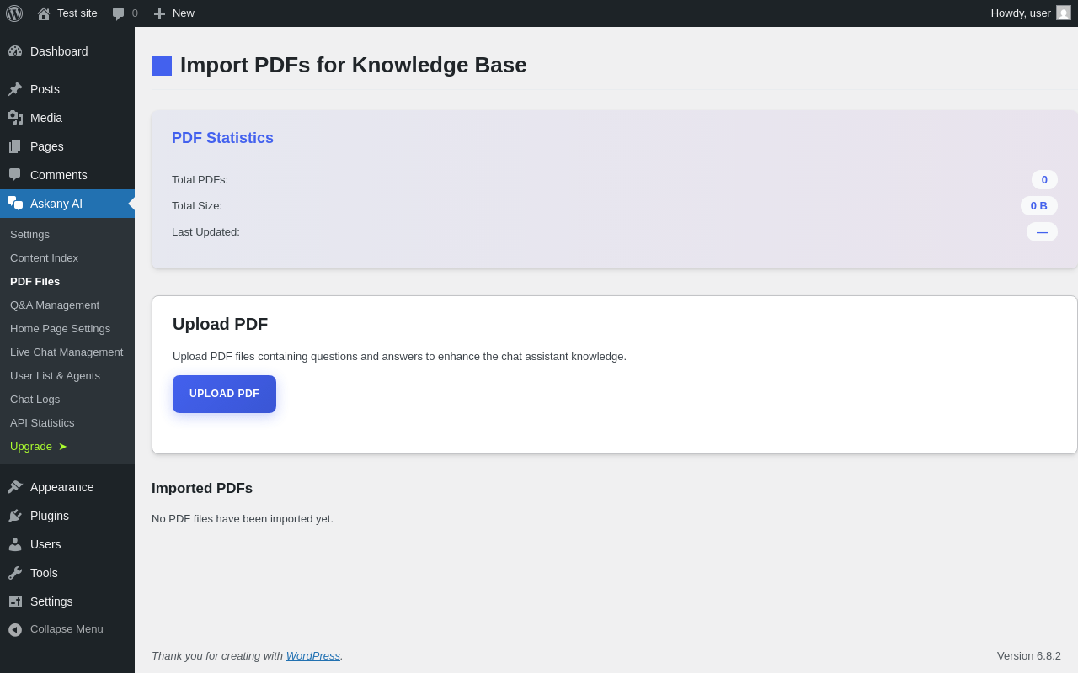Open the Tools menu label
1078x673 pixels.
point(44,573)
